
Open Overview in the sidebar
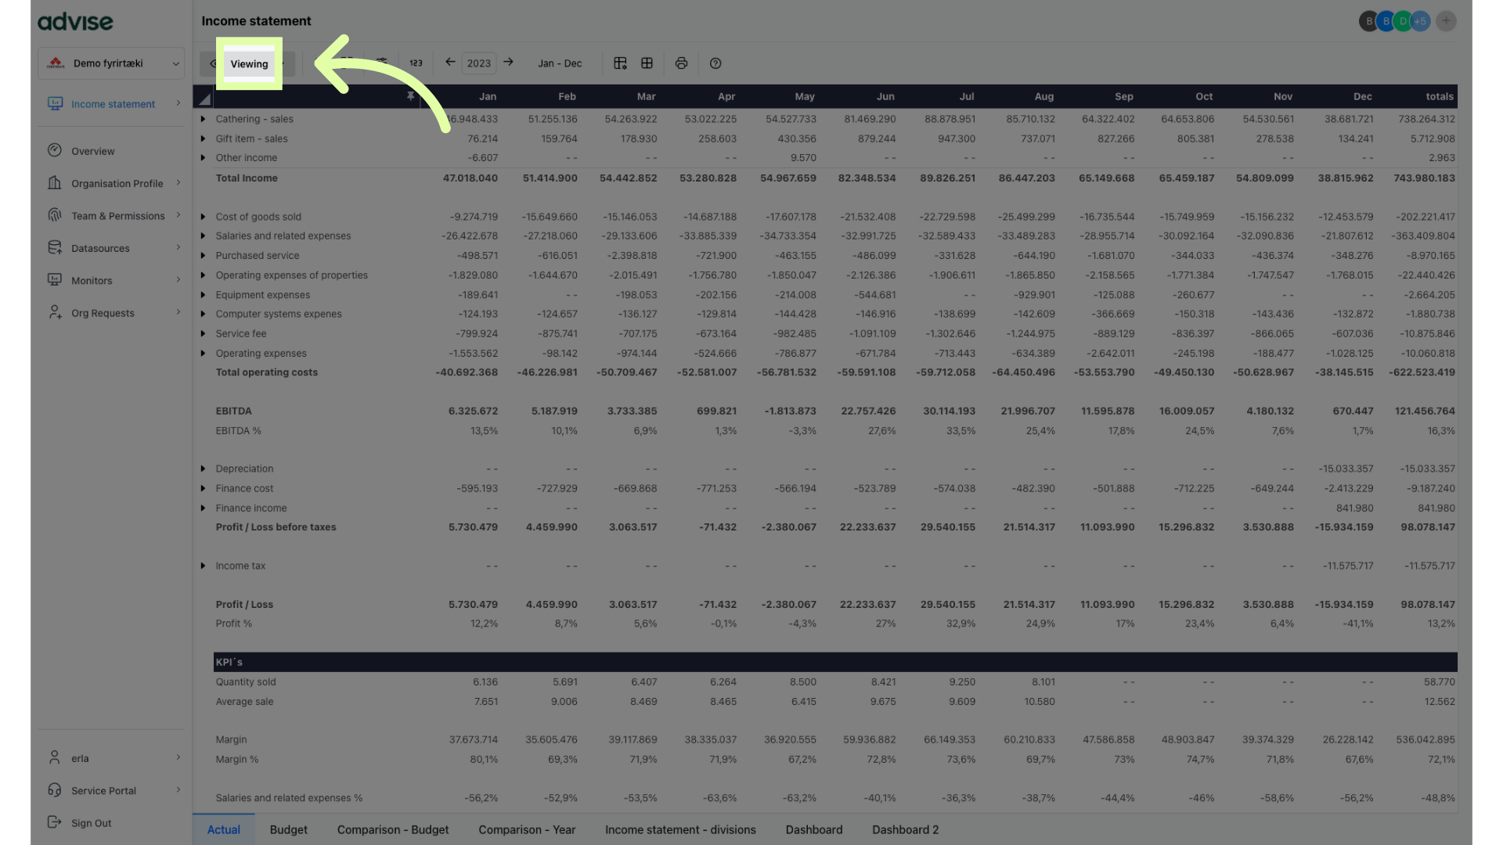tap(92, 151)
